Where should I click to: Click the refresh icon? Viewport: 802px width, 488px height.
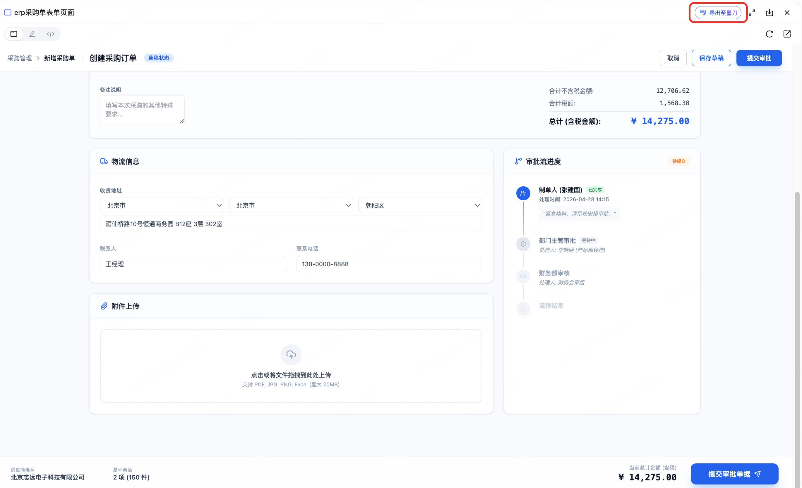[769, 34]
